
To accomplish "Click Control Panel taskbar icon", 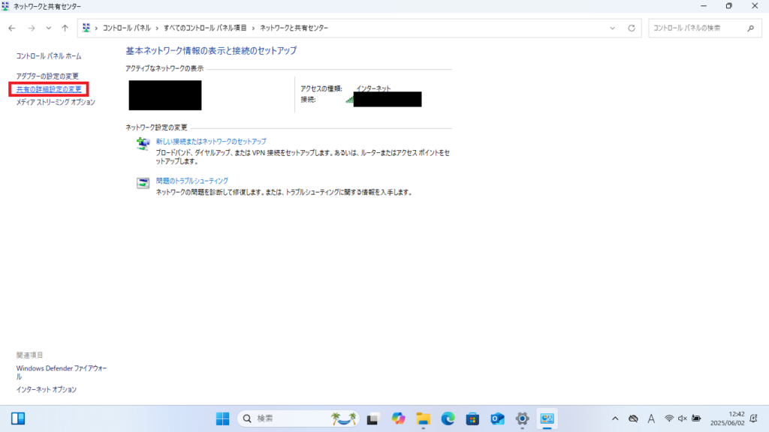I will click(547, 418).
